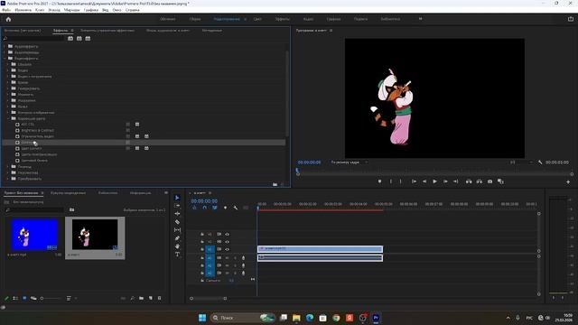Filter by 32-bit Color effects icon

click(79, 38)
